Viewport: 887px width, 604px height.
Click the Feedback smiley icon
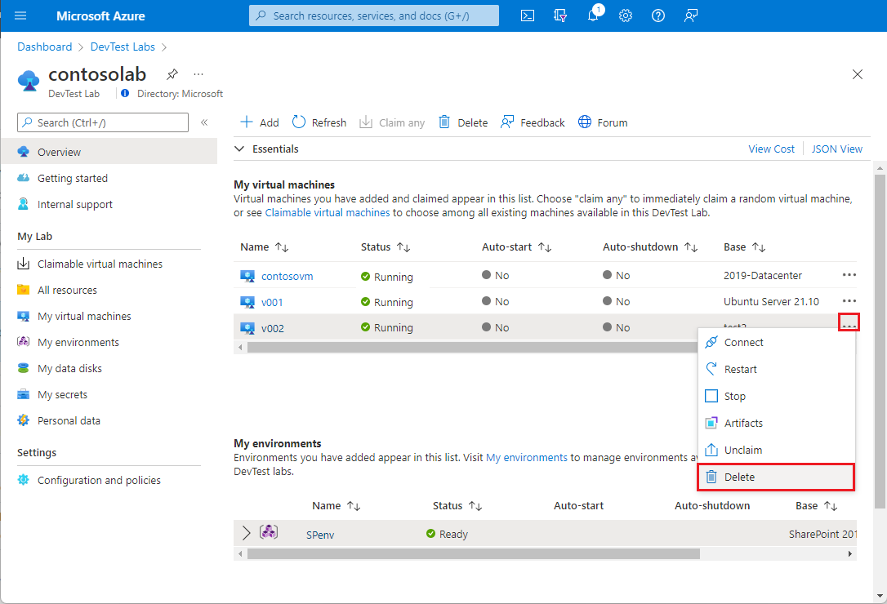(507, 122)
